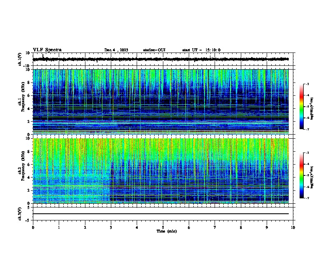The width and height of the screenshot is (330, 255).
Task: Click time-axis tick label '10'
Action: coord(293,227)
